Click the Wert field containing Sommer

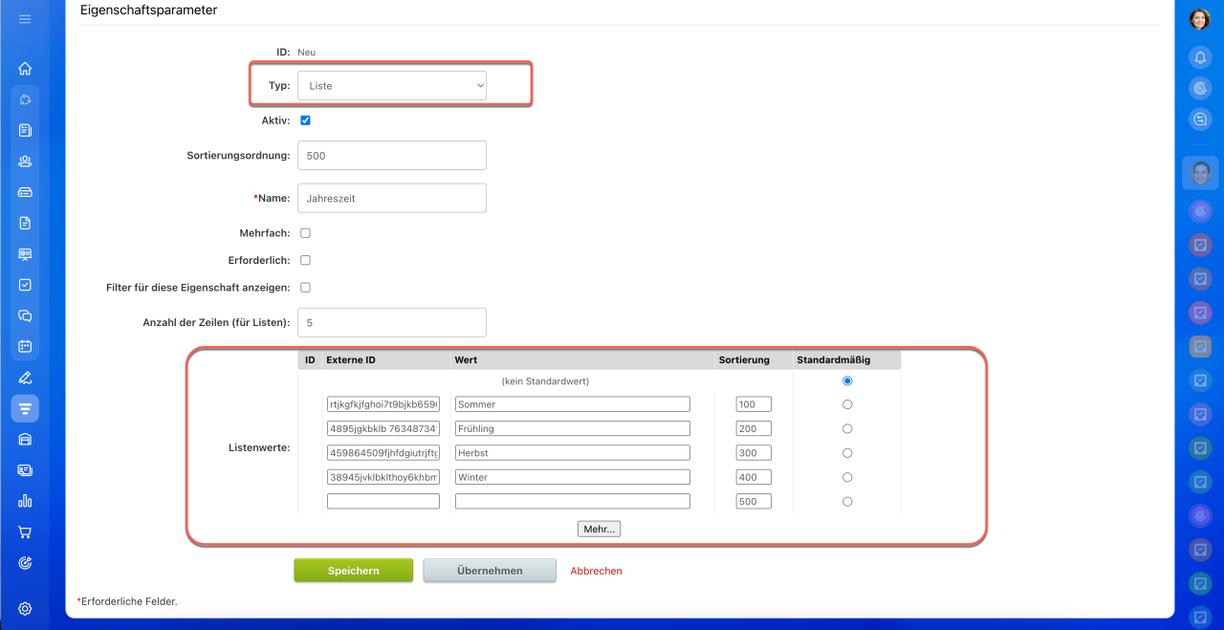(573, 404)
